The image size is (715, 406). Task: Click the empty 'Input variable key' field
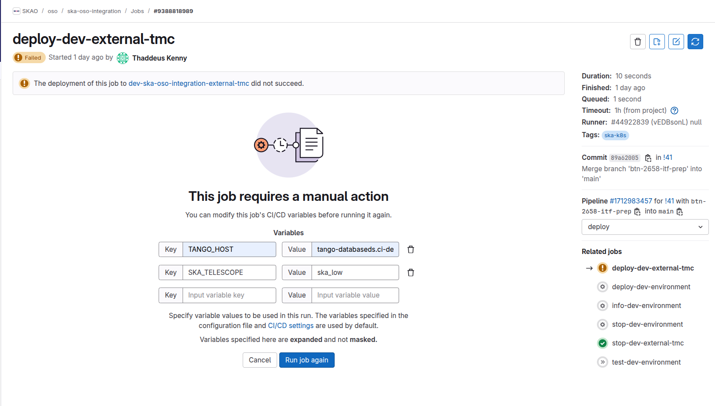[229, 295]
